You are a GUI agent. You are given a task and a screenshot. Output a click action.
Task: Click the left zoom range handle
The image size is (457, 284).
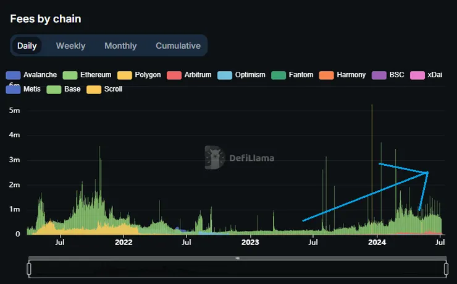pos(29,269)
